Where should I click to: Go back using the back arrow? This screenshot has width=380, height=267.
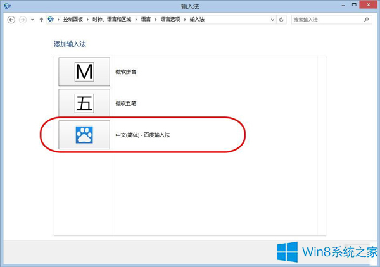[11, 20]
